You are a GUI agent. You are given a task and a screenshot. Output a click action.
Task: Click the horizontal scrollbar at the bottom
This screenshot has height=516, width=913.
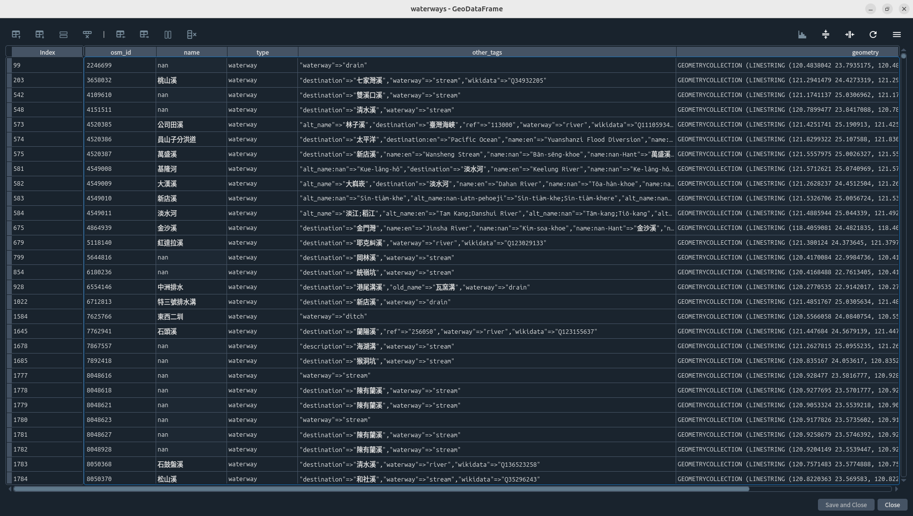381,489
